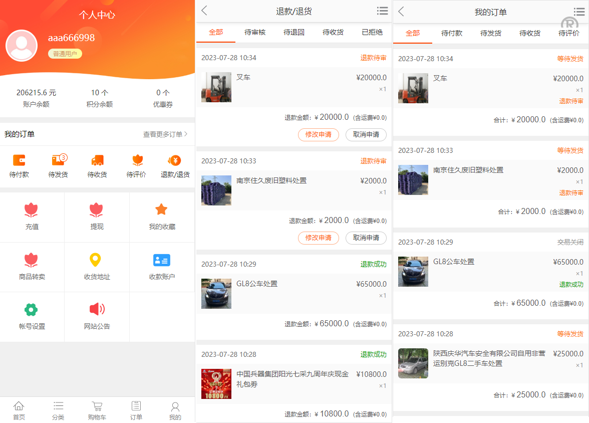This screenshot has width=589, height=423.
Task: Open the list menu icon in 退款/退货 header
Action: coord(382,11)
